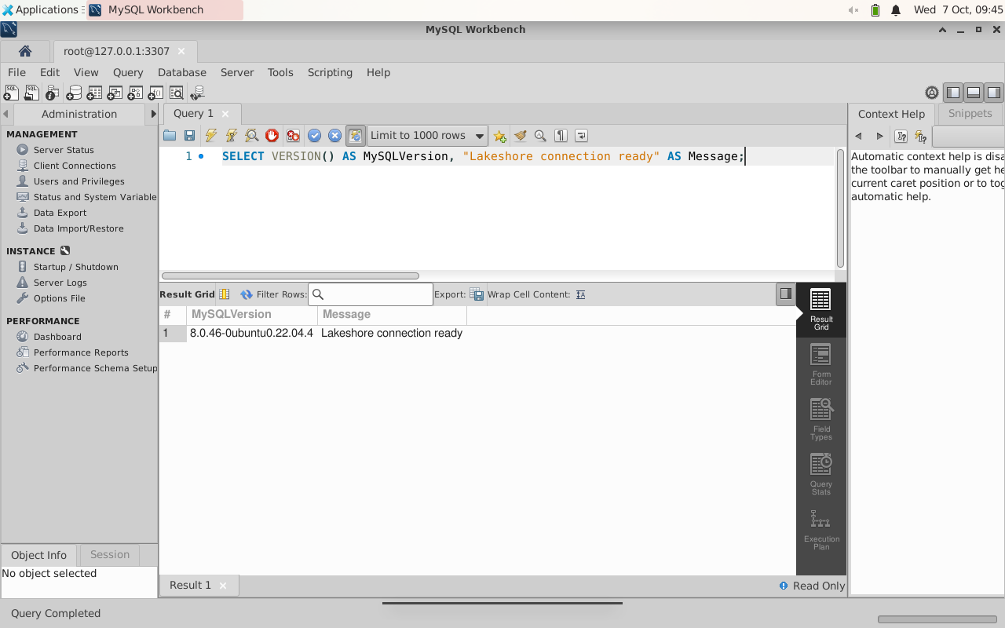Toggle word wrap in the editor
The image size is (1005, 628).
(581, 136)
